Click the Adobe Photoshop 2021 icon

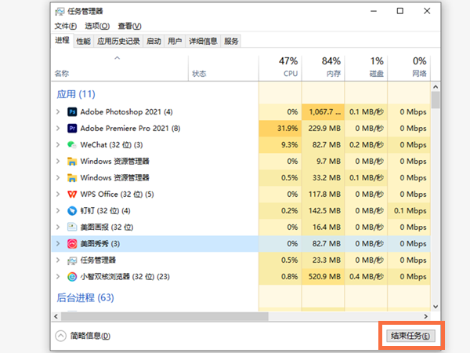(72, 112)
